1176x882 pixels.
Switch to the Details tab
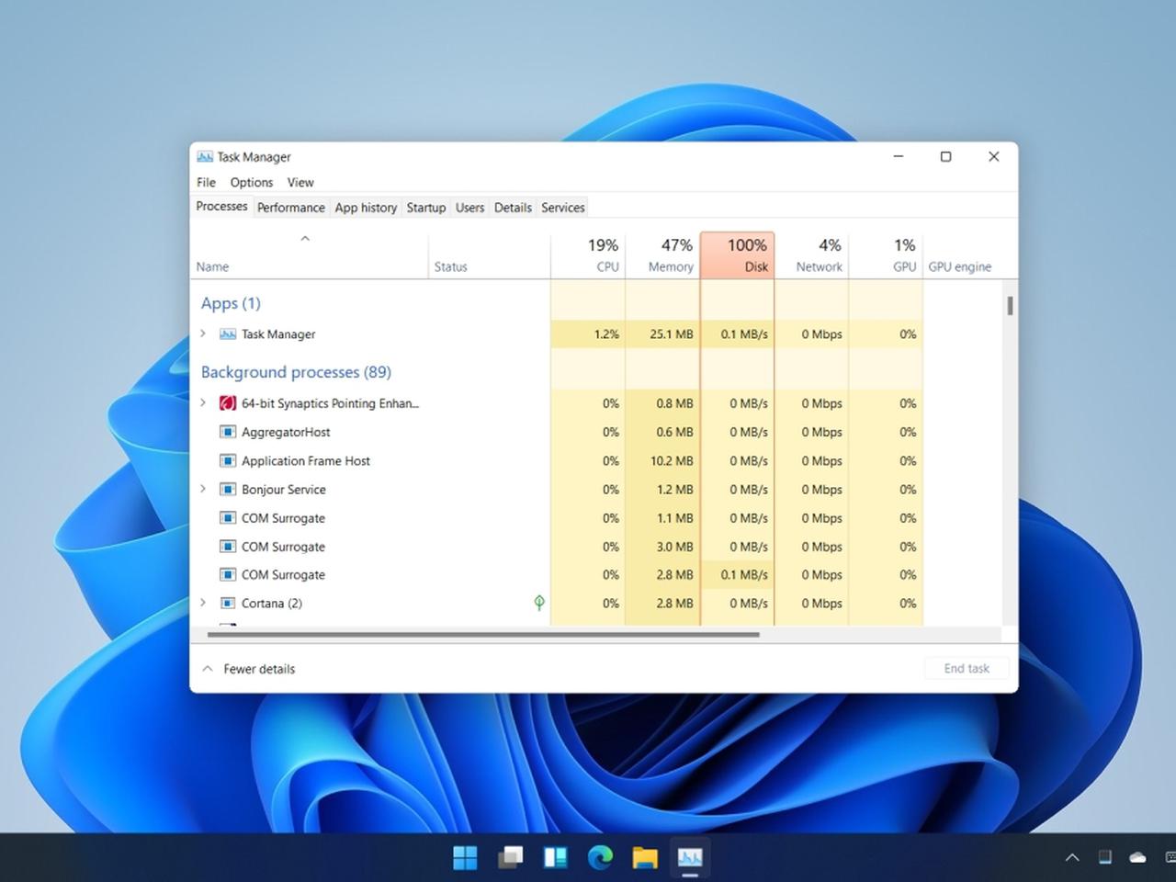tap(513, 208)
